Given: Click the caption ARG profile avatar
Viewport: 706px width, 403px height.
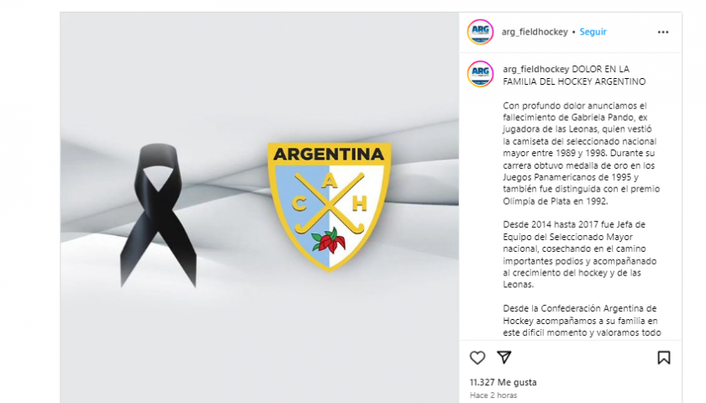Looking at the screenshot, I should point(480,74).
